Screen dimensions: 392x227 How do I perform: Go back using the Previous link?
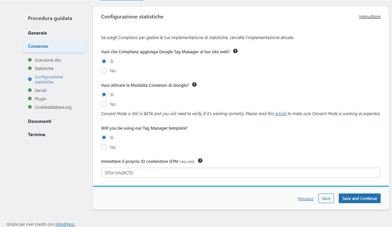(305, 199)
